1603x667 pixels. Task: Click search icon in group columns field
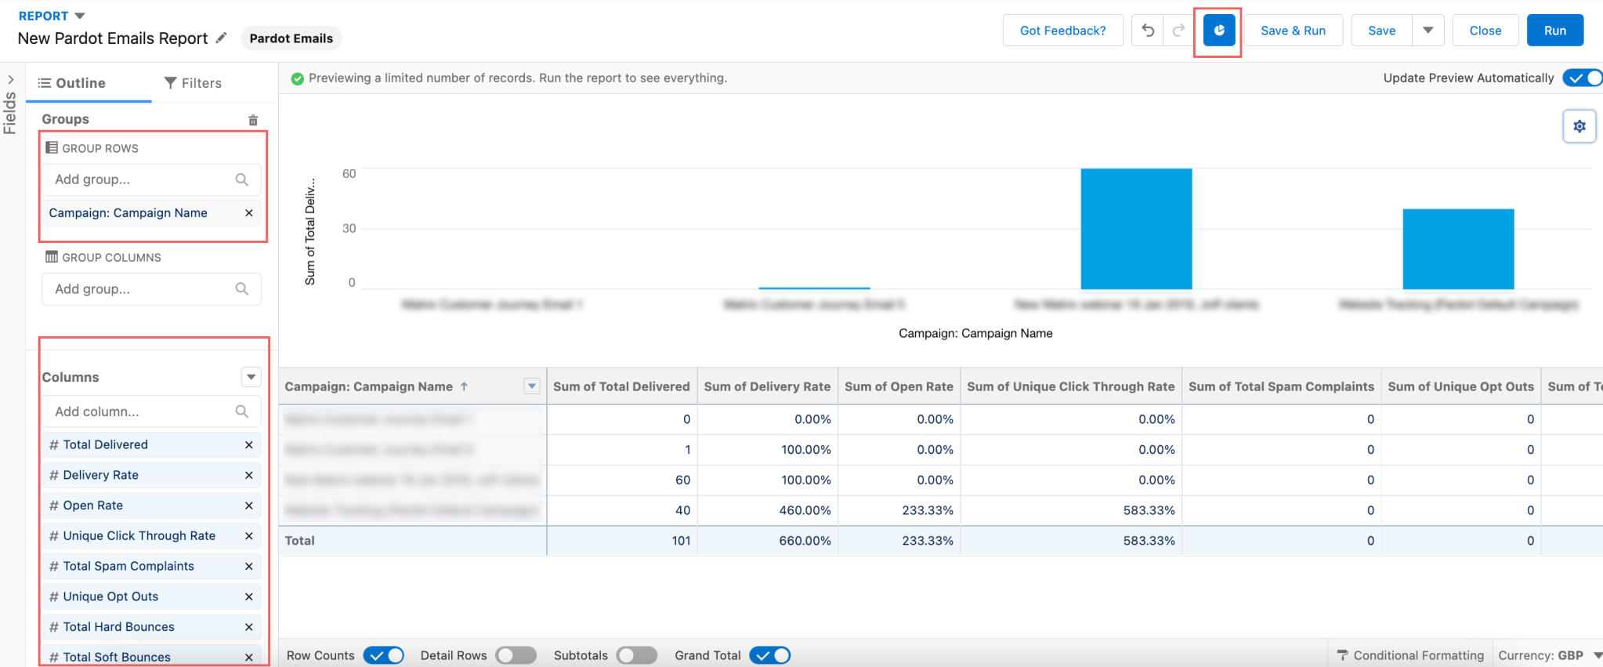coord(242,289)
